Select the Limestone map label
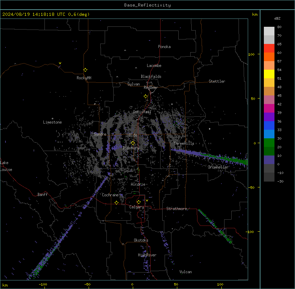This screenshot has width=295, height=289. 52,122
